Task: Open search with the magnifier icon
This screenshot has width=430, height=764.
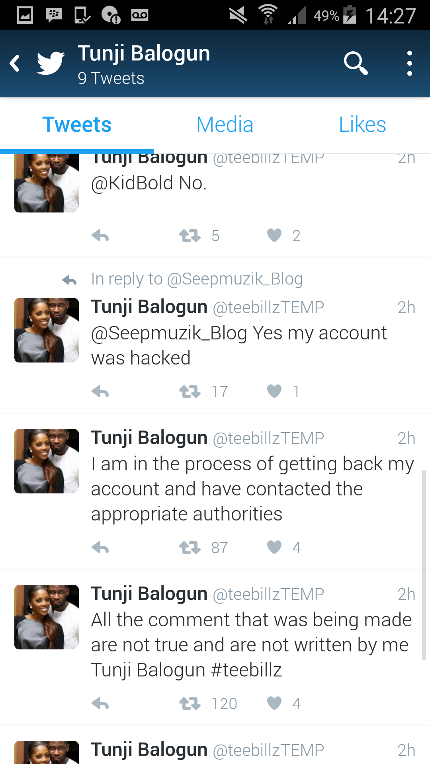Action: pos(356,63)
